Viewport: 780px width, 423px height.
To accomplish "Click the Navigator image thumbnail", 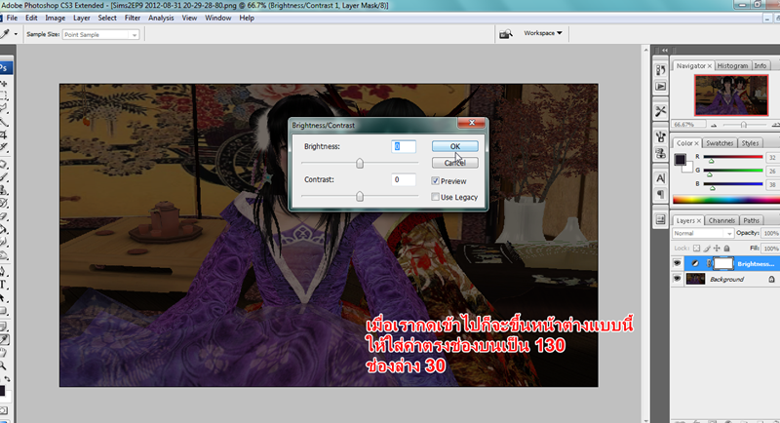I will (731, 95).
